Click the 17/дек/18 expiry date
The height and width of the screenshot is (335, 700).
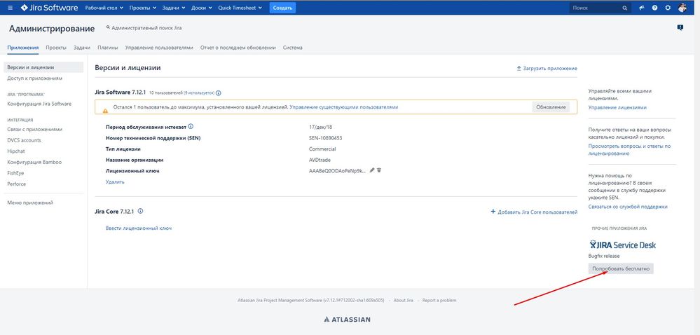click(320, 127)
